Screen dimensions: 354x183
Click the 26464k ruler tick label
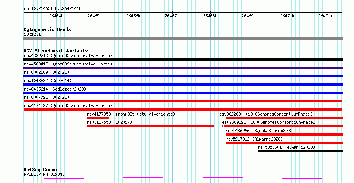pos(56,16)
